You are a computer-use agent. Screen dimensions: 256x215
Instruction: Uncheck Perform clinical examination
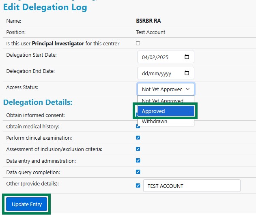pyautogui.click(x=138, y=138)
